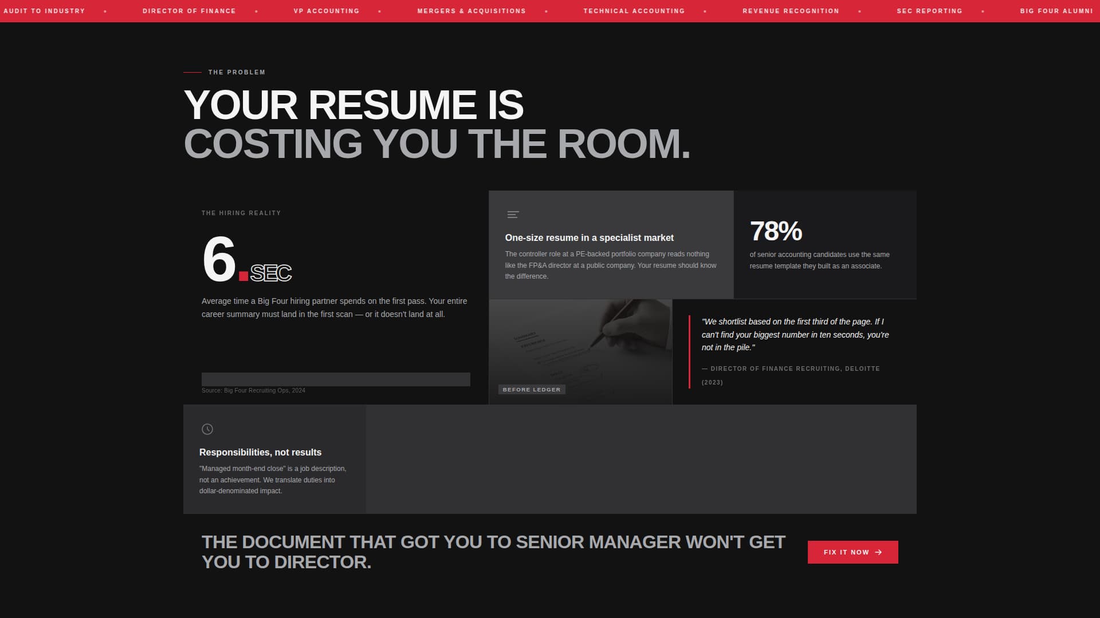Select VP ACCOUNTING in the ticker
Image resolution: width=1100 pixels, height=618 pixels.
[327, 11]
